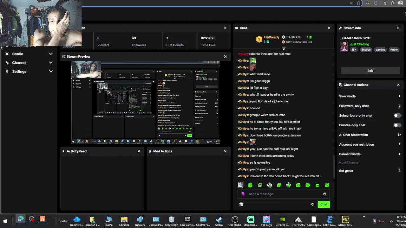406x228 pixels.
Task: Select AI Chat Moderation label
Action: [353, 135]
